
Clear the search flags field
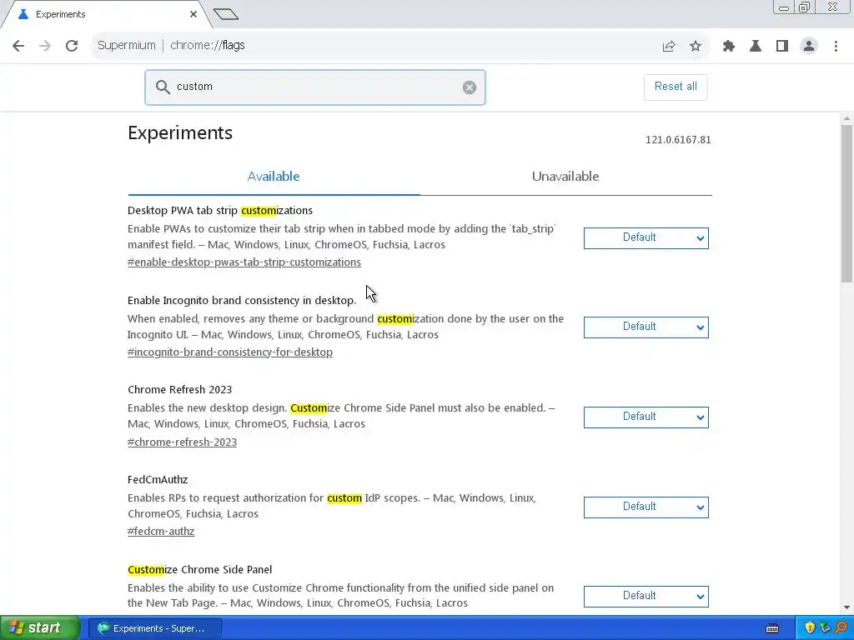pos(470,87)
